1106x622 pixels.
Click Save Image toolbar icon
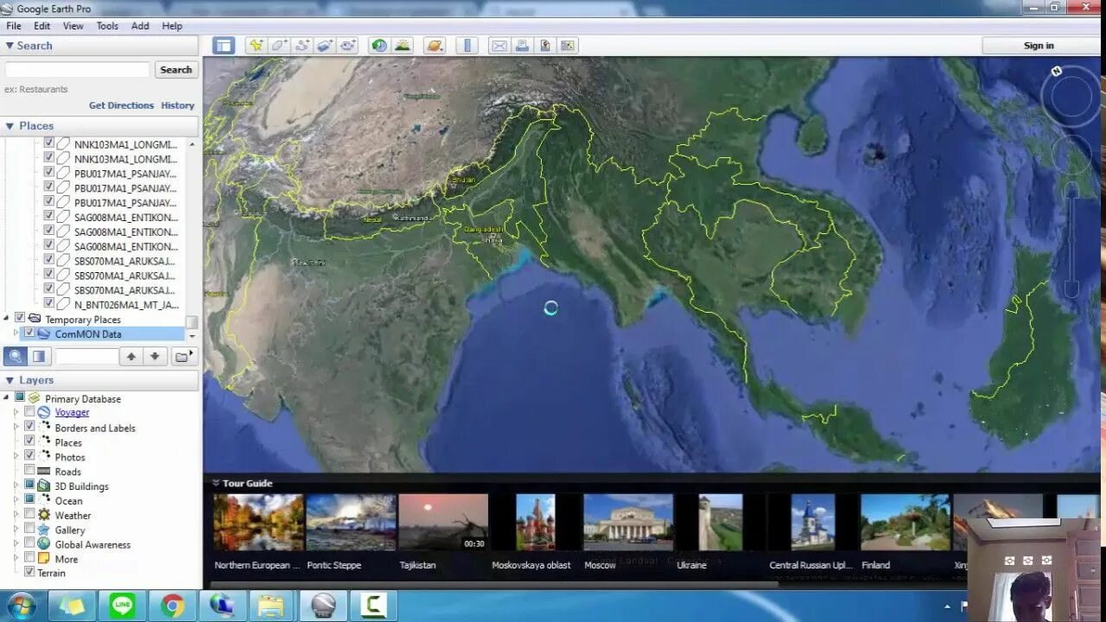[x=545, y=46]
